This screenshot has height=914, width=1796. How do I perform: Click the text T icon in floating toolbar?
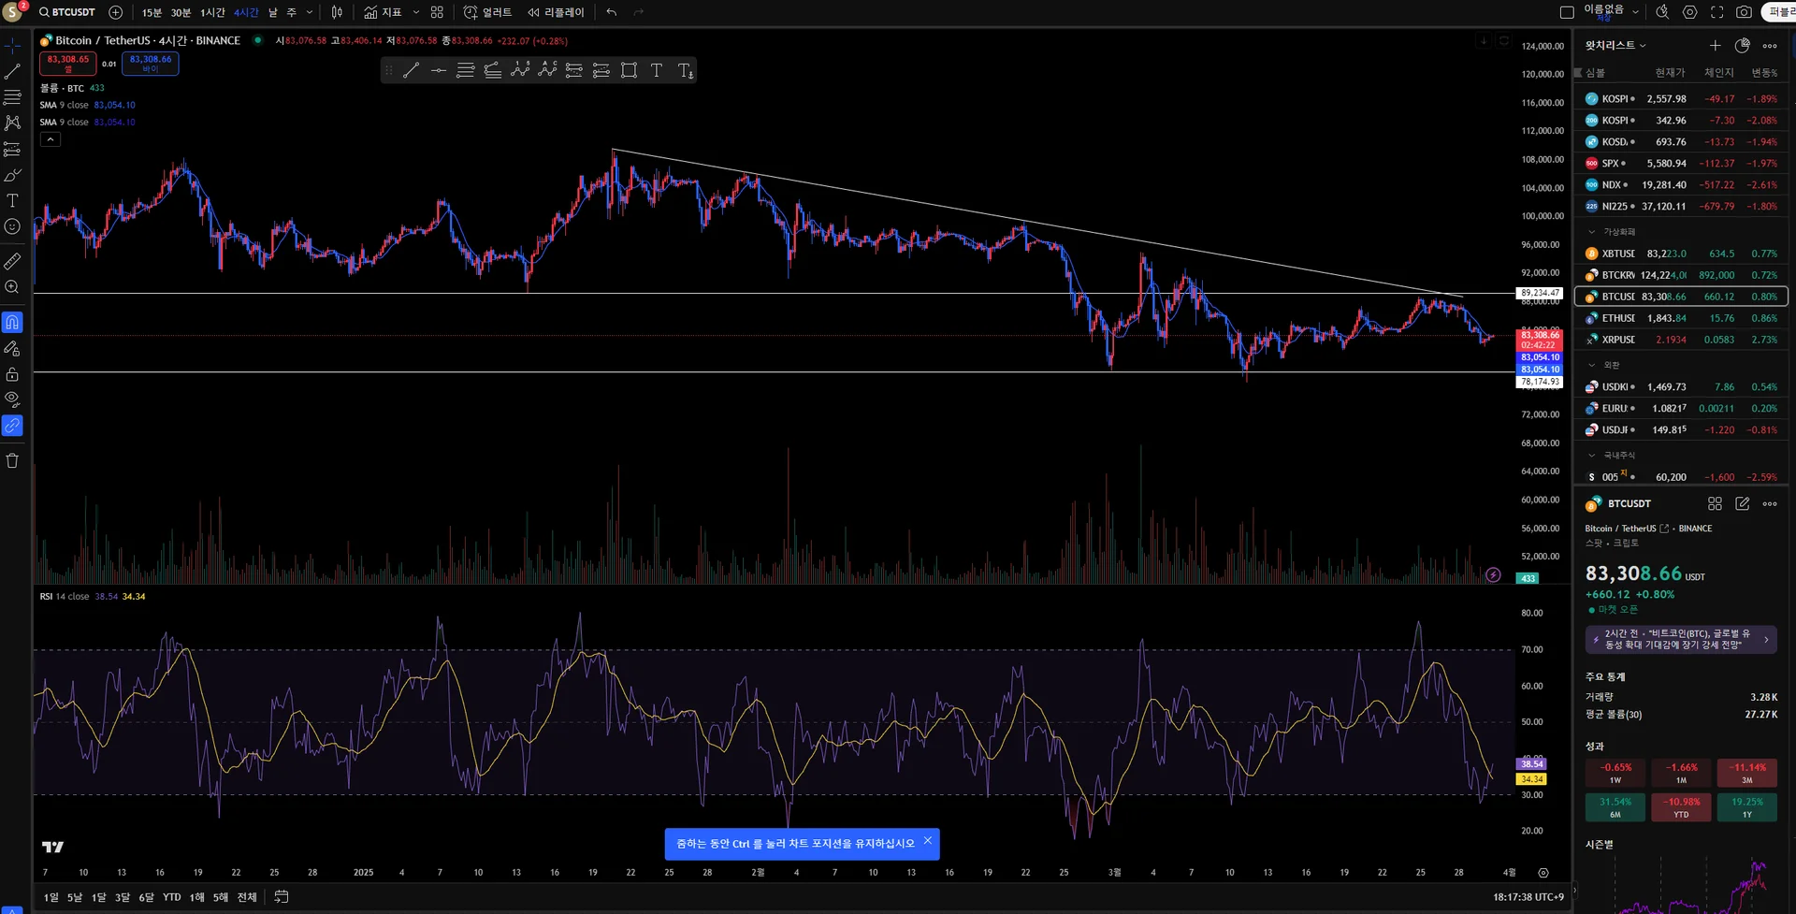point(657,70)
